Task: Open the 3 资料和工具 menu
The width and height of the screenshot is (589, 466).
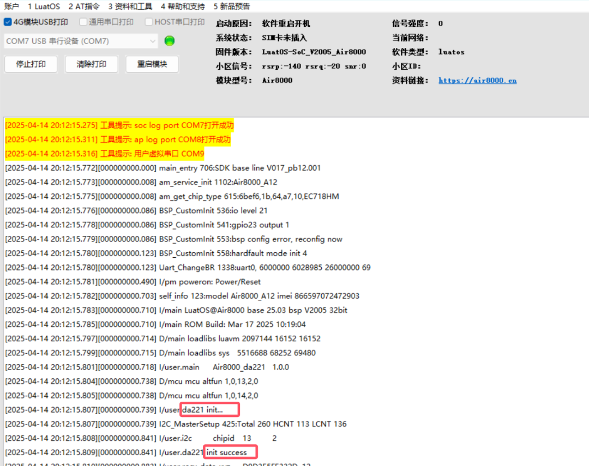Action: point(130,7)
